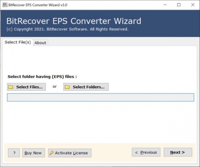The width and height of the screenshot is (200, 167).
Task: Click the Select Folders... button
Action: click(86, 87)
